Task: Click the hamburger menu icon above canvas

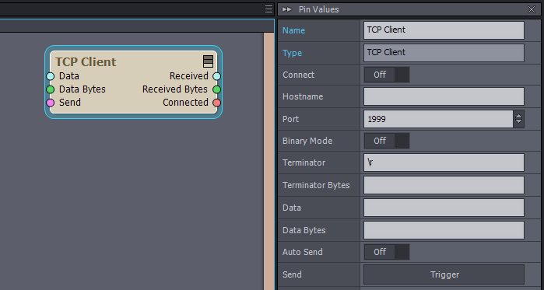Action: pos(268,9)
